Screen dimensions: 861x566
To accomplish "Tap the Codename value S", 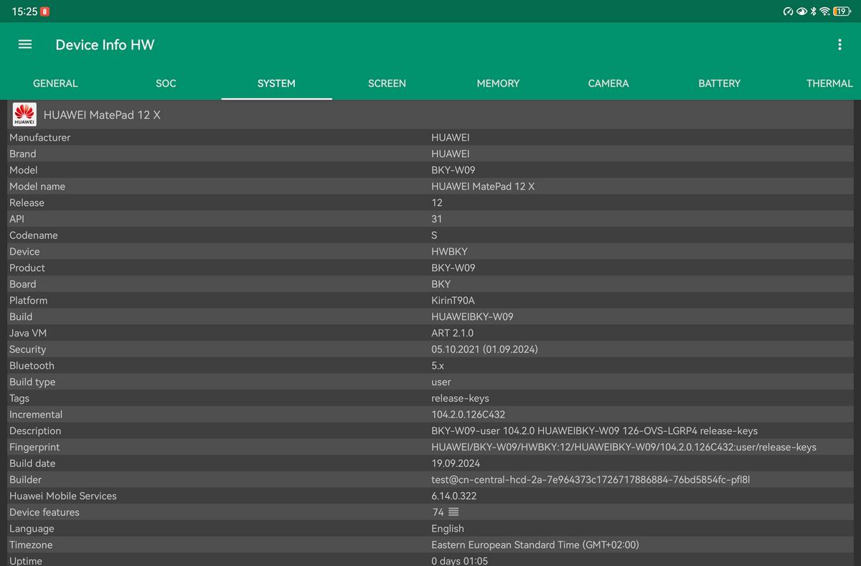I will tap(434, 235).
